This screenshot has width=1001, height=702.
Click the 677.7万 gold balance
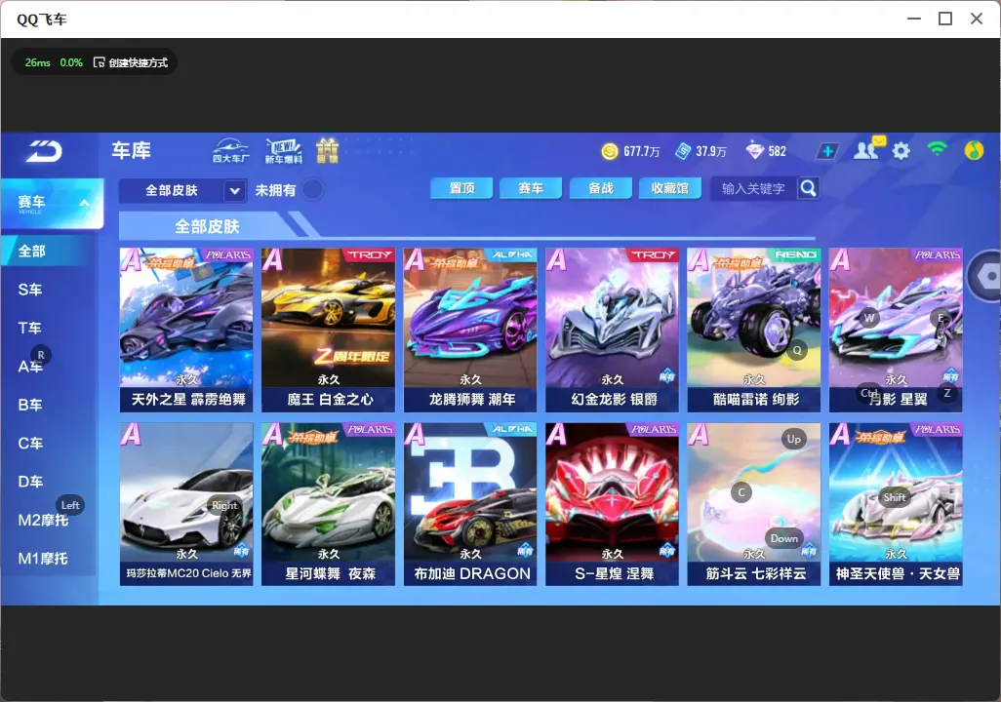[642, 151]
